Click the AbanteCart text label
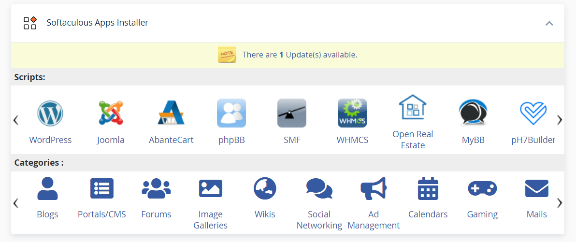The width and height of the screenshot is (576, 242). [x=171, y=140]
